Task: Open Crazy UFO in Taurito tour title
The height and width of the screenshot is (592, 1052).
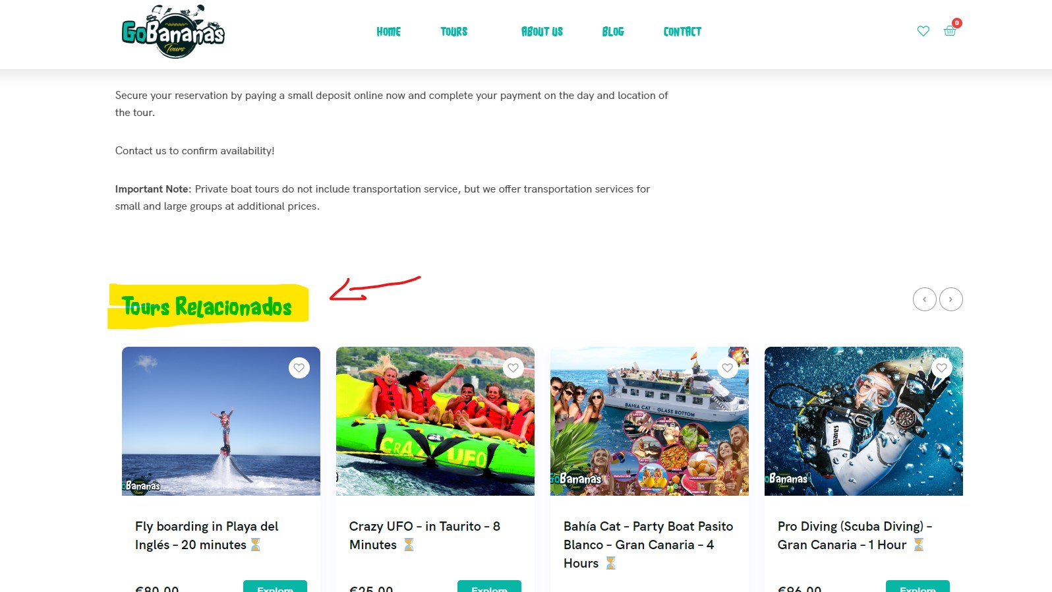Action: pyautogui.click(x=424, y=535)
